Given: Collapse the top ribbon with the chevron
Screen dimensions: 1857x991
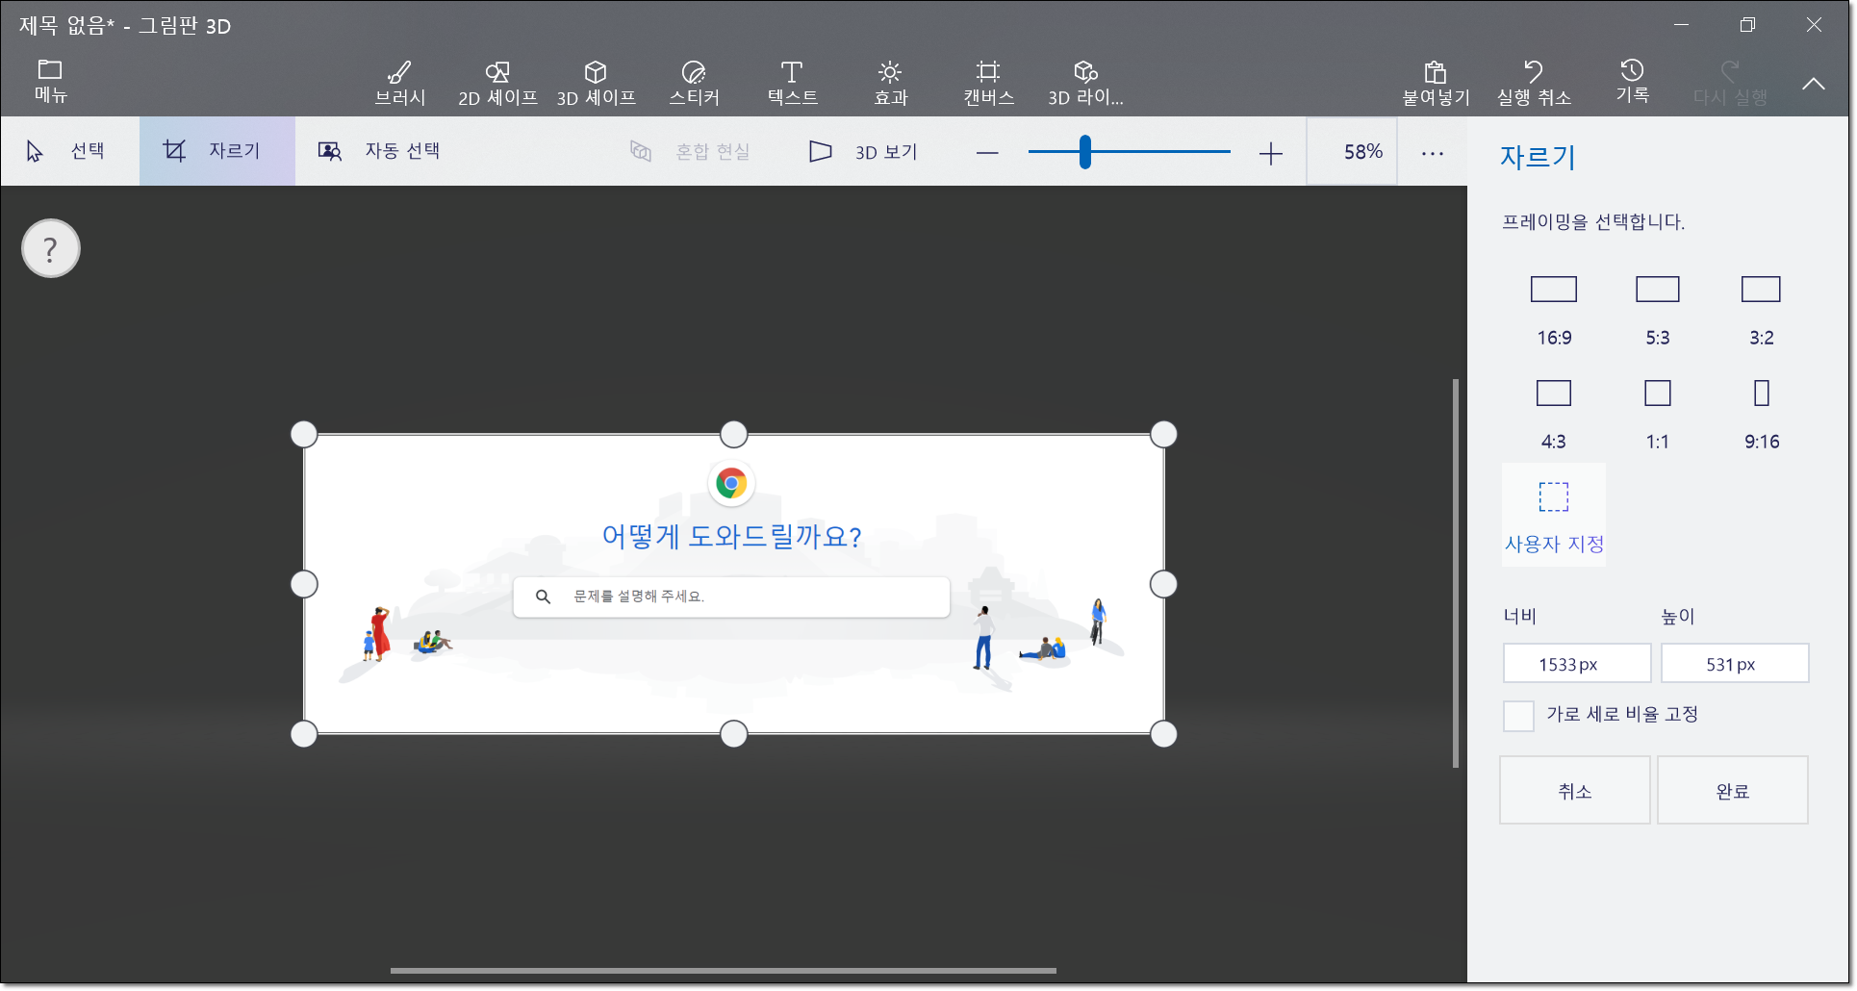Looking at the screenshot, I should pyautogui.click(x=1814, y=84).
